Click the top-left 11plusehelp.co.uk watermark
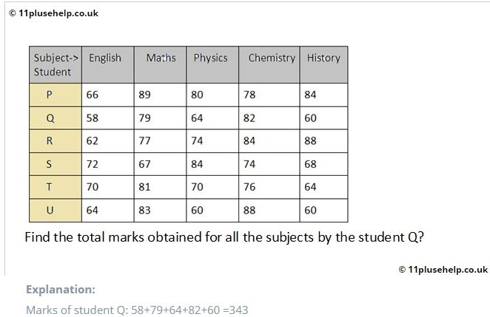Image resolution: width=490 pixels, height=317 pixels. click(54, 13)
